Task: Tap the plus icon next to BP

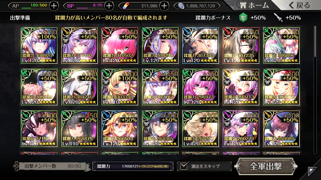Action: pyautogui.click(x=109, y=6)
